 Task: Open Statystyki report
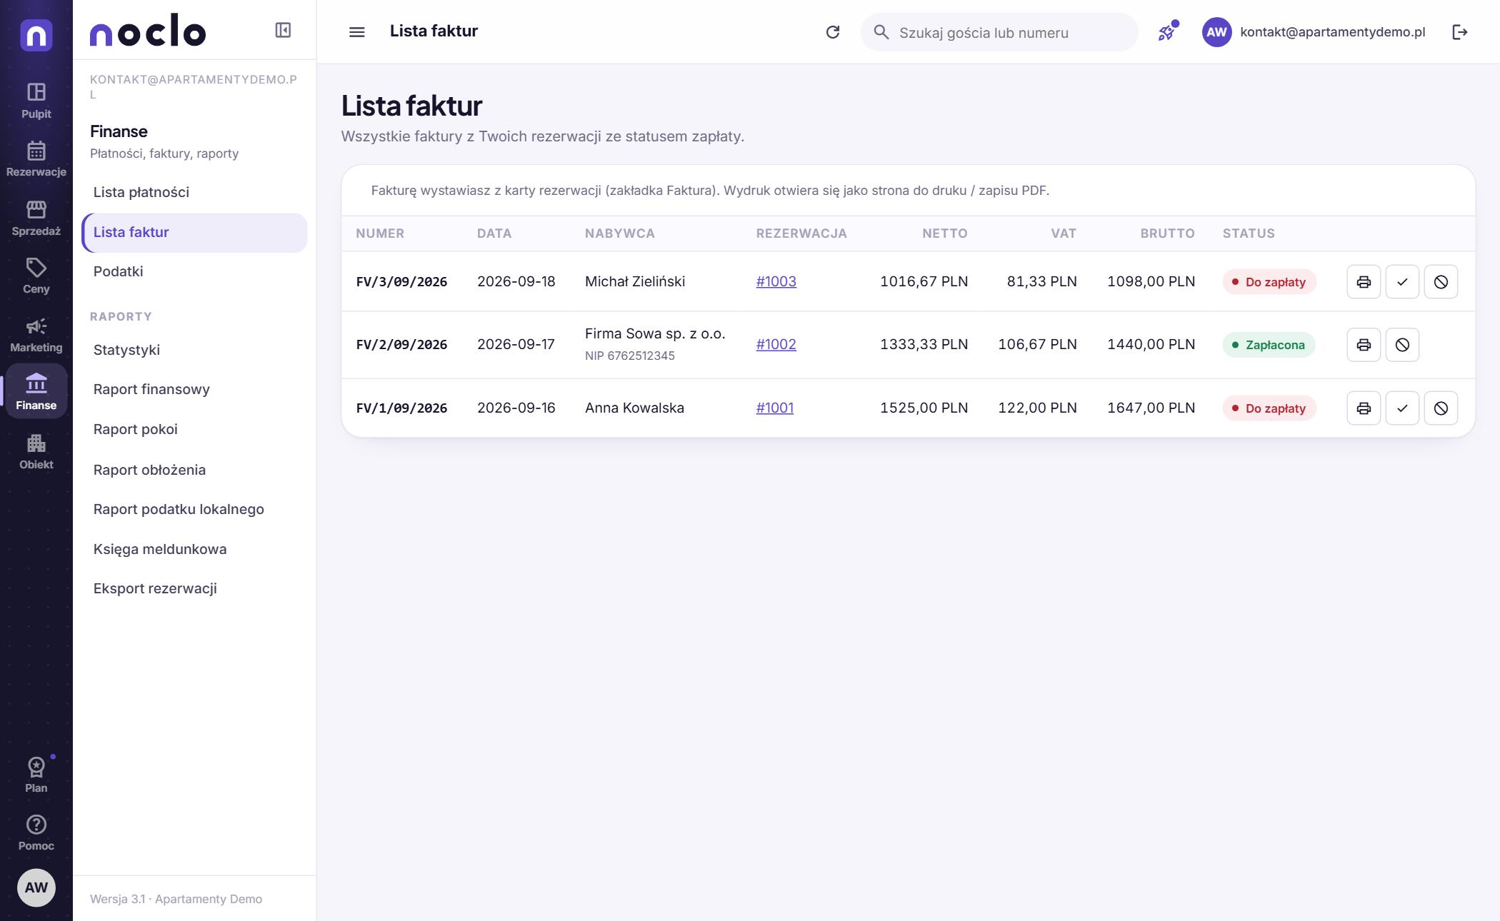[x=194, y=350]
